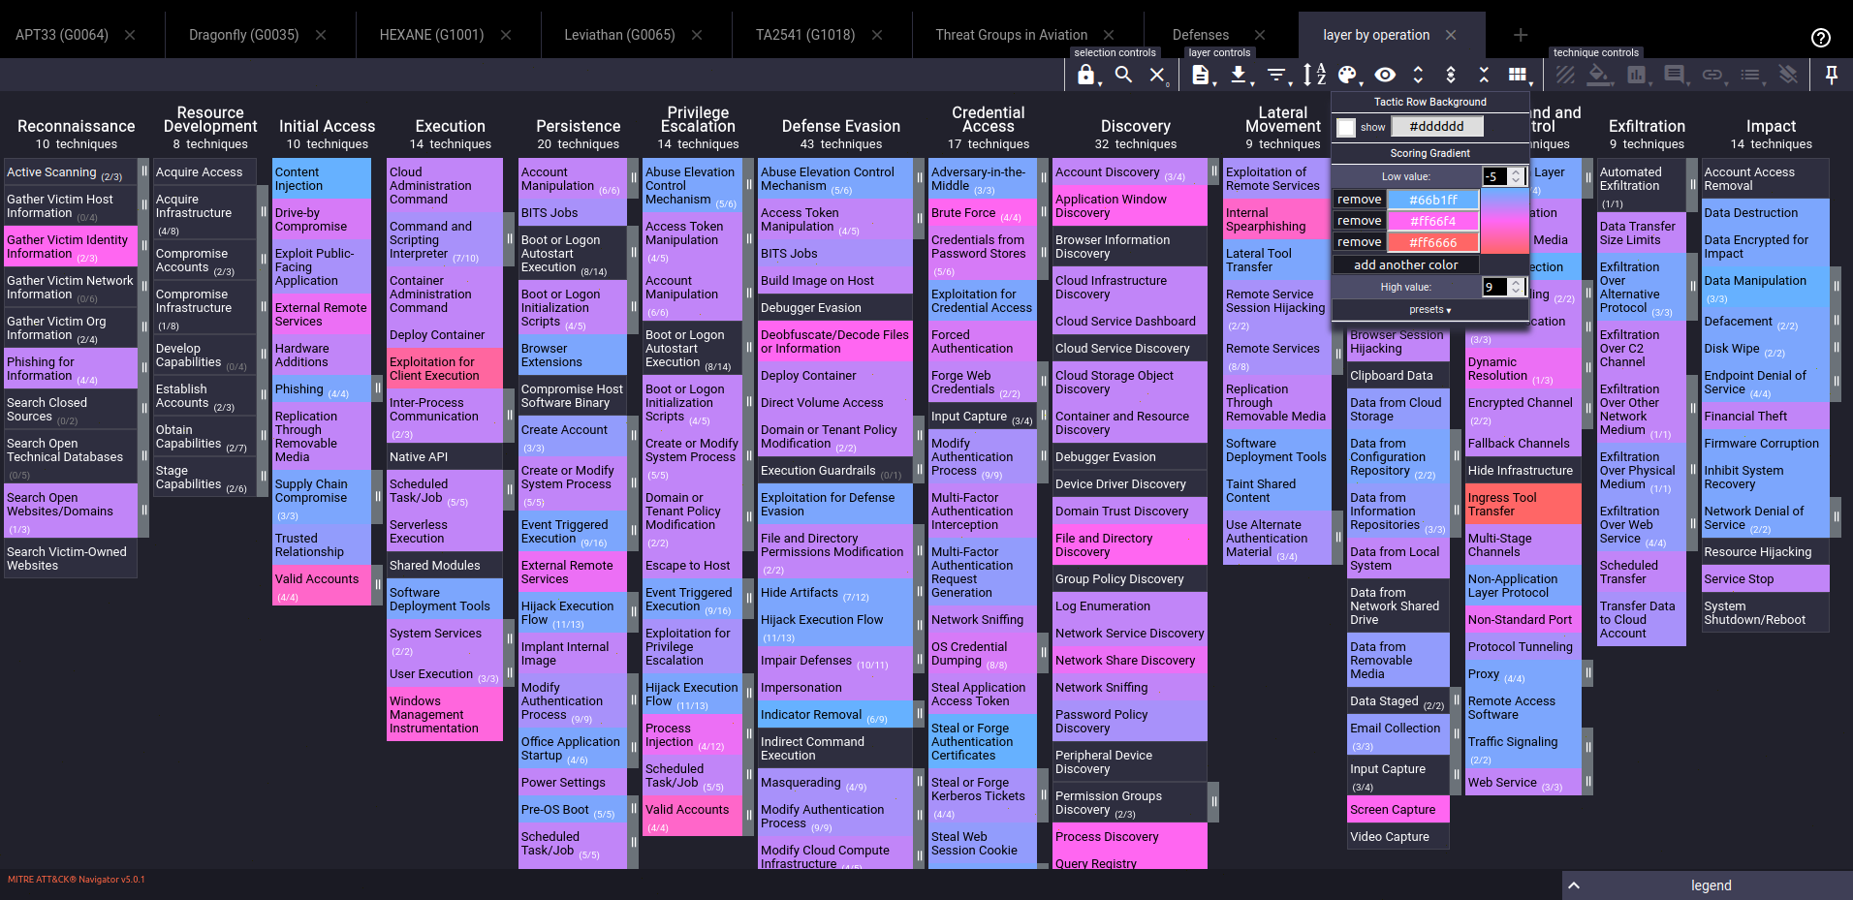Pin the toolbar with the pushpin icon
The image size is (1853, 900).
[x=1831, y=76]
